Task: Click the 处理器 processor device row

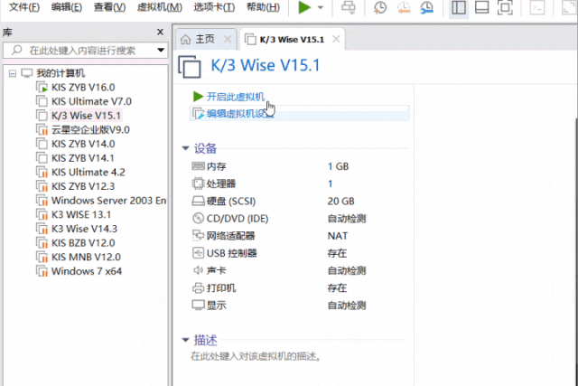Action: 299,184
